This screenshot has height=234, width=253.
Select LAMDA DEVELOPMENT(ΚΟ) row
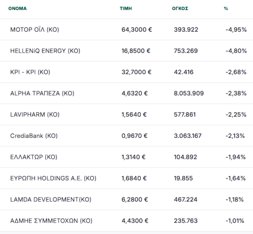pyautogui.click(x=126, y=199)
